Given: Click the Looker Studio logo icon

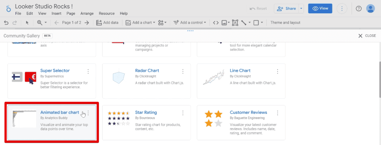Looking at the screenshot, I should 9,9.
